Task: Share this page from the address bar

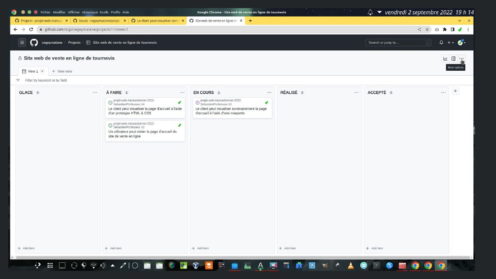Action: (x=419, y=29)
